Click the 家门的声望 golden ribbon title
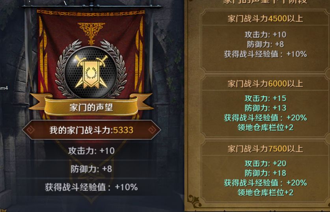330x212 pixels. 91,107
